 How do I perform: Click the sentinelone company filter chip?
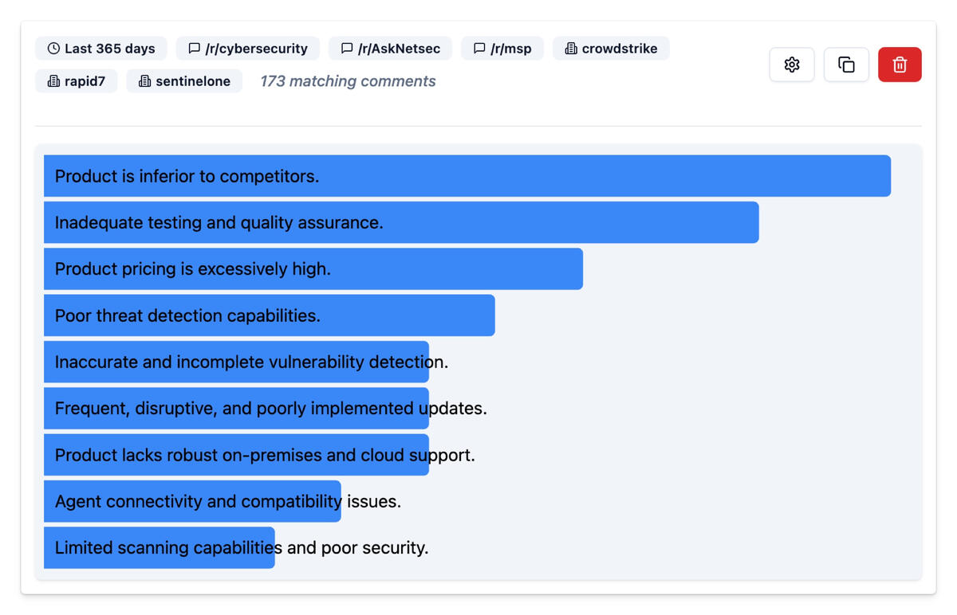pos(184,81)
